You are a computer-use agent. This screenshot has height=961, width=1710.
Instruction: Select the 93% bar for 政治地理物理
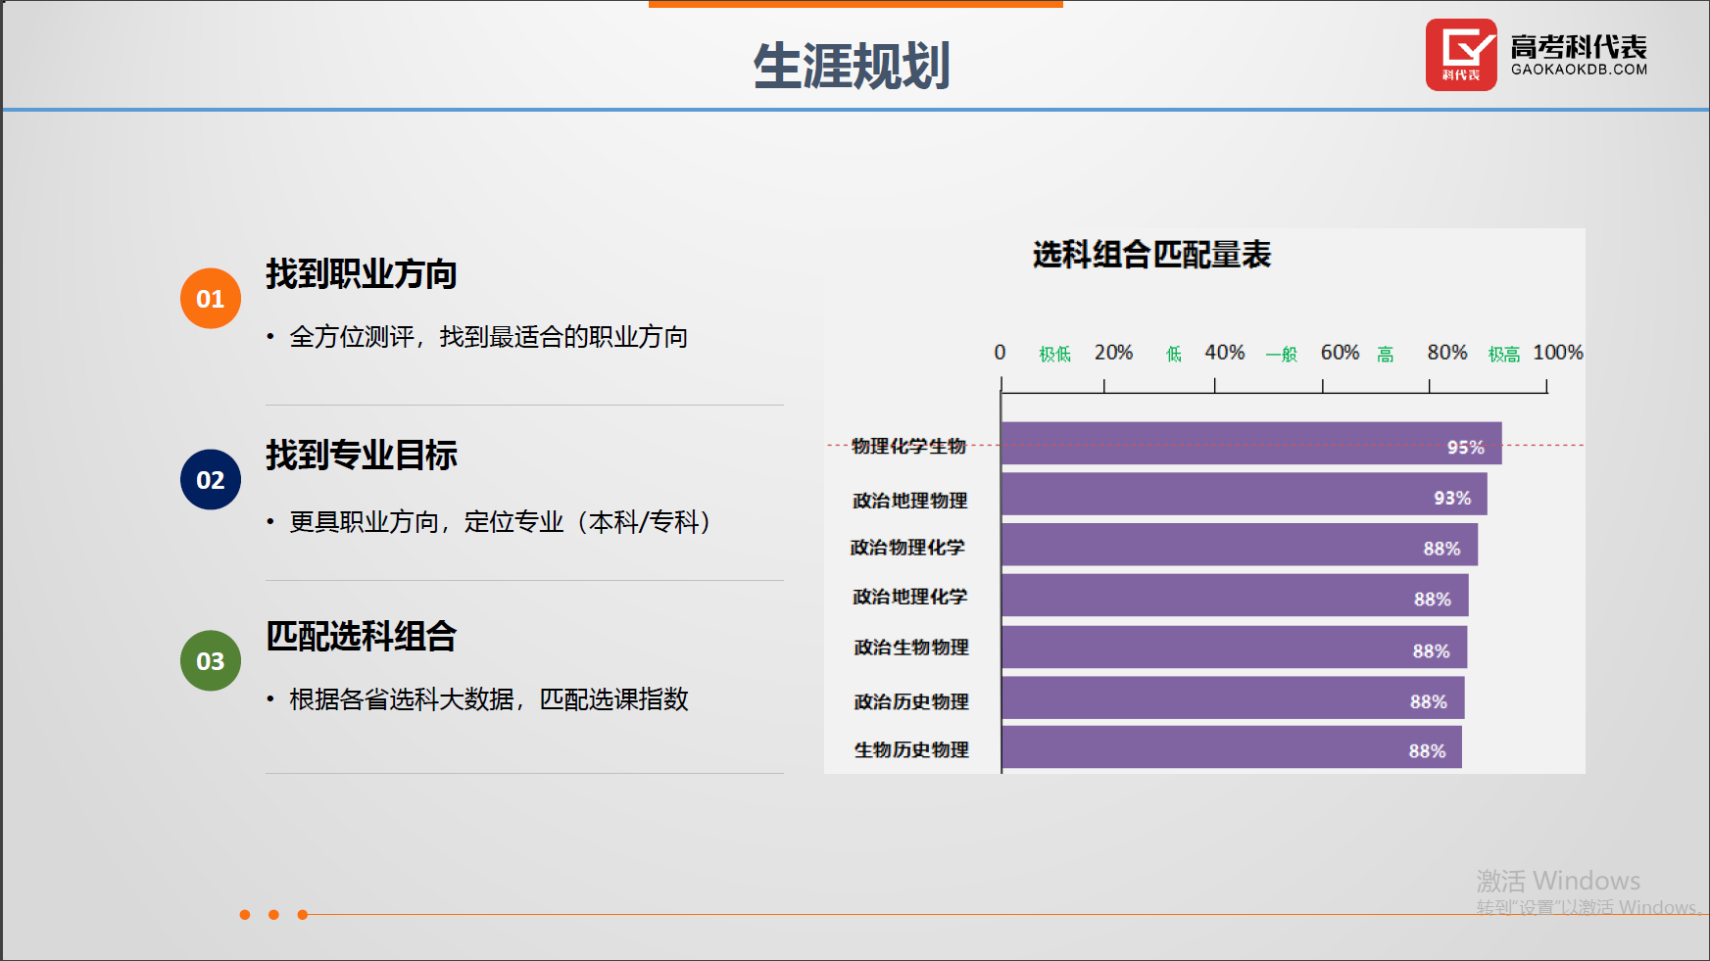pyautogui.click(x=1243, y=495)
